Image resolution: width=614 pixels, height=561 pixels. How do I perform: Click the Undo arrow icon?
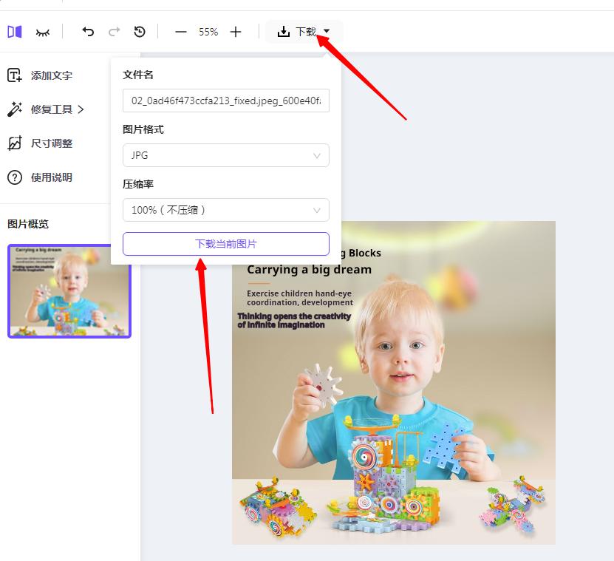pos(88,32)
